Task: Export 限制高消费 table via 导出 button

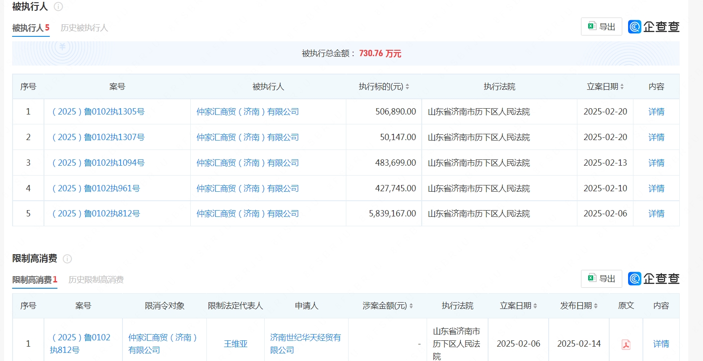Action: [601, 278]
